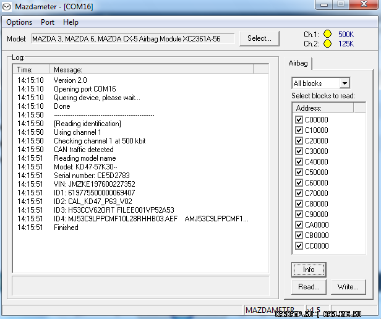
Task: Click the Ch.2 yellow status indicator
Action: click(x=328, y=44)
